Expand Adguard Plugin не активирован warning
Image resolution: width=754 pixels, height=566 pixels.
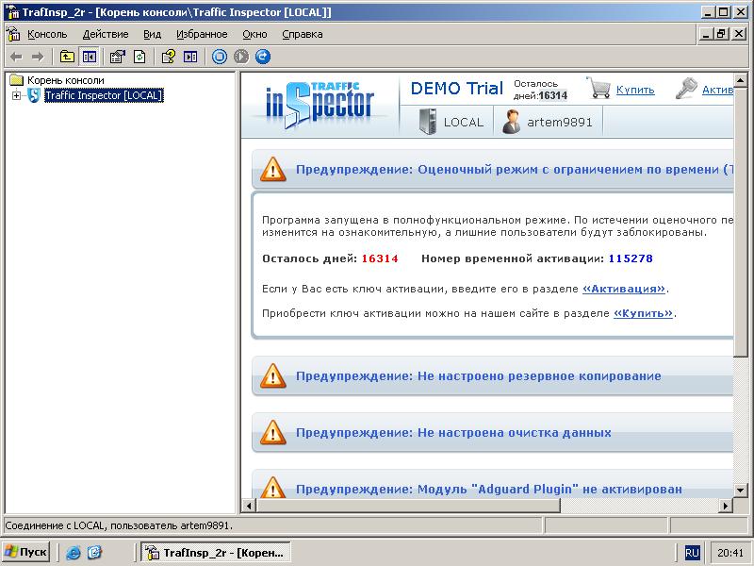click(x=492, y=484)
